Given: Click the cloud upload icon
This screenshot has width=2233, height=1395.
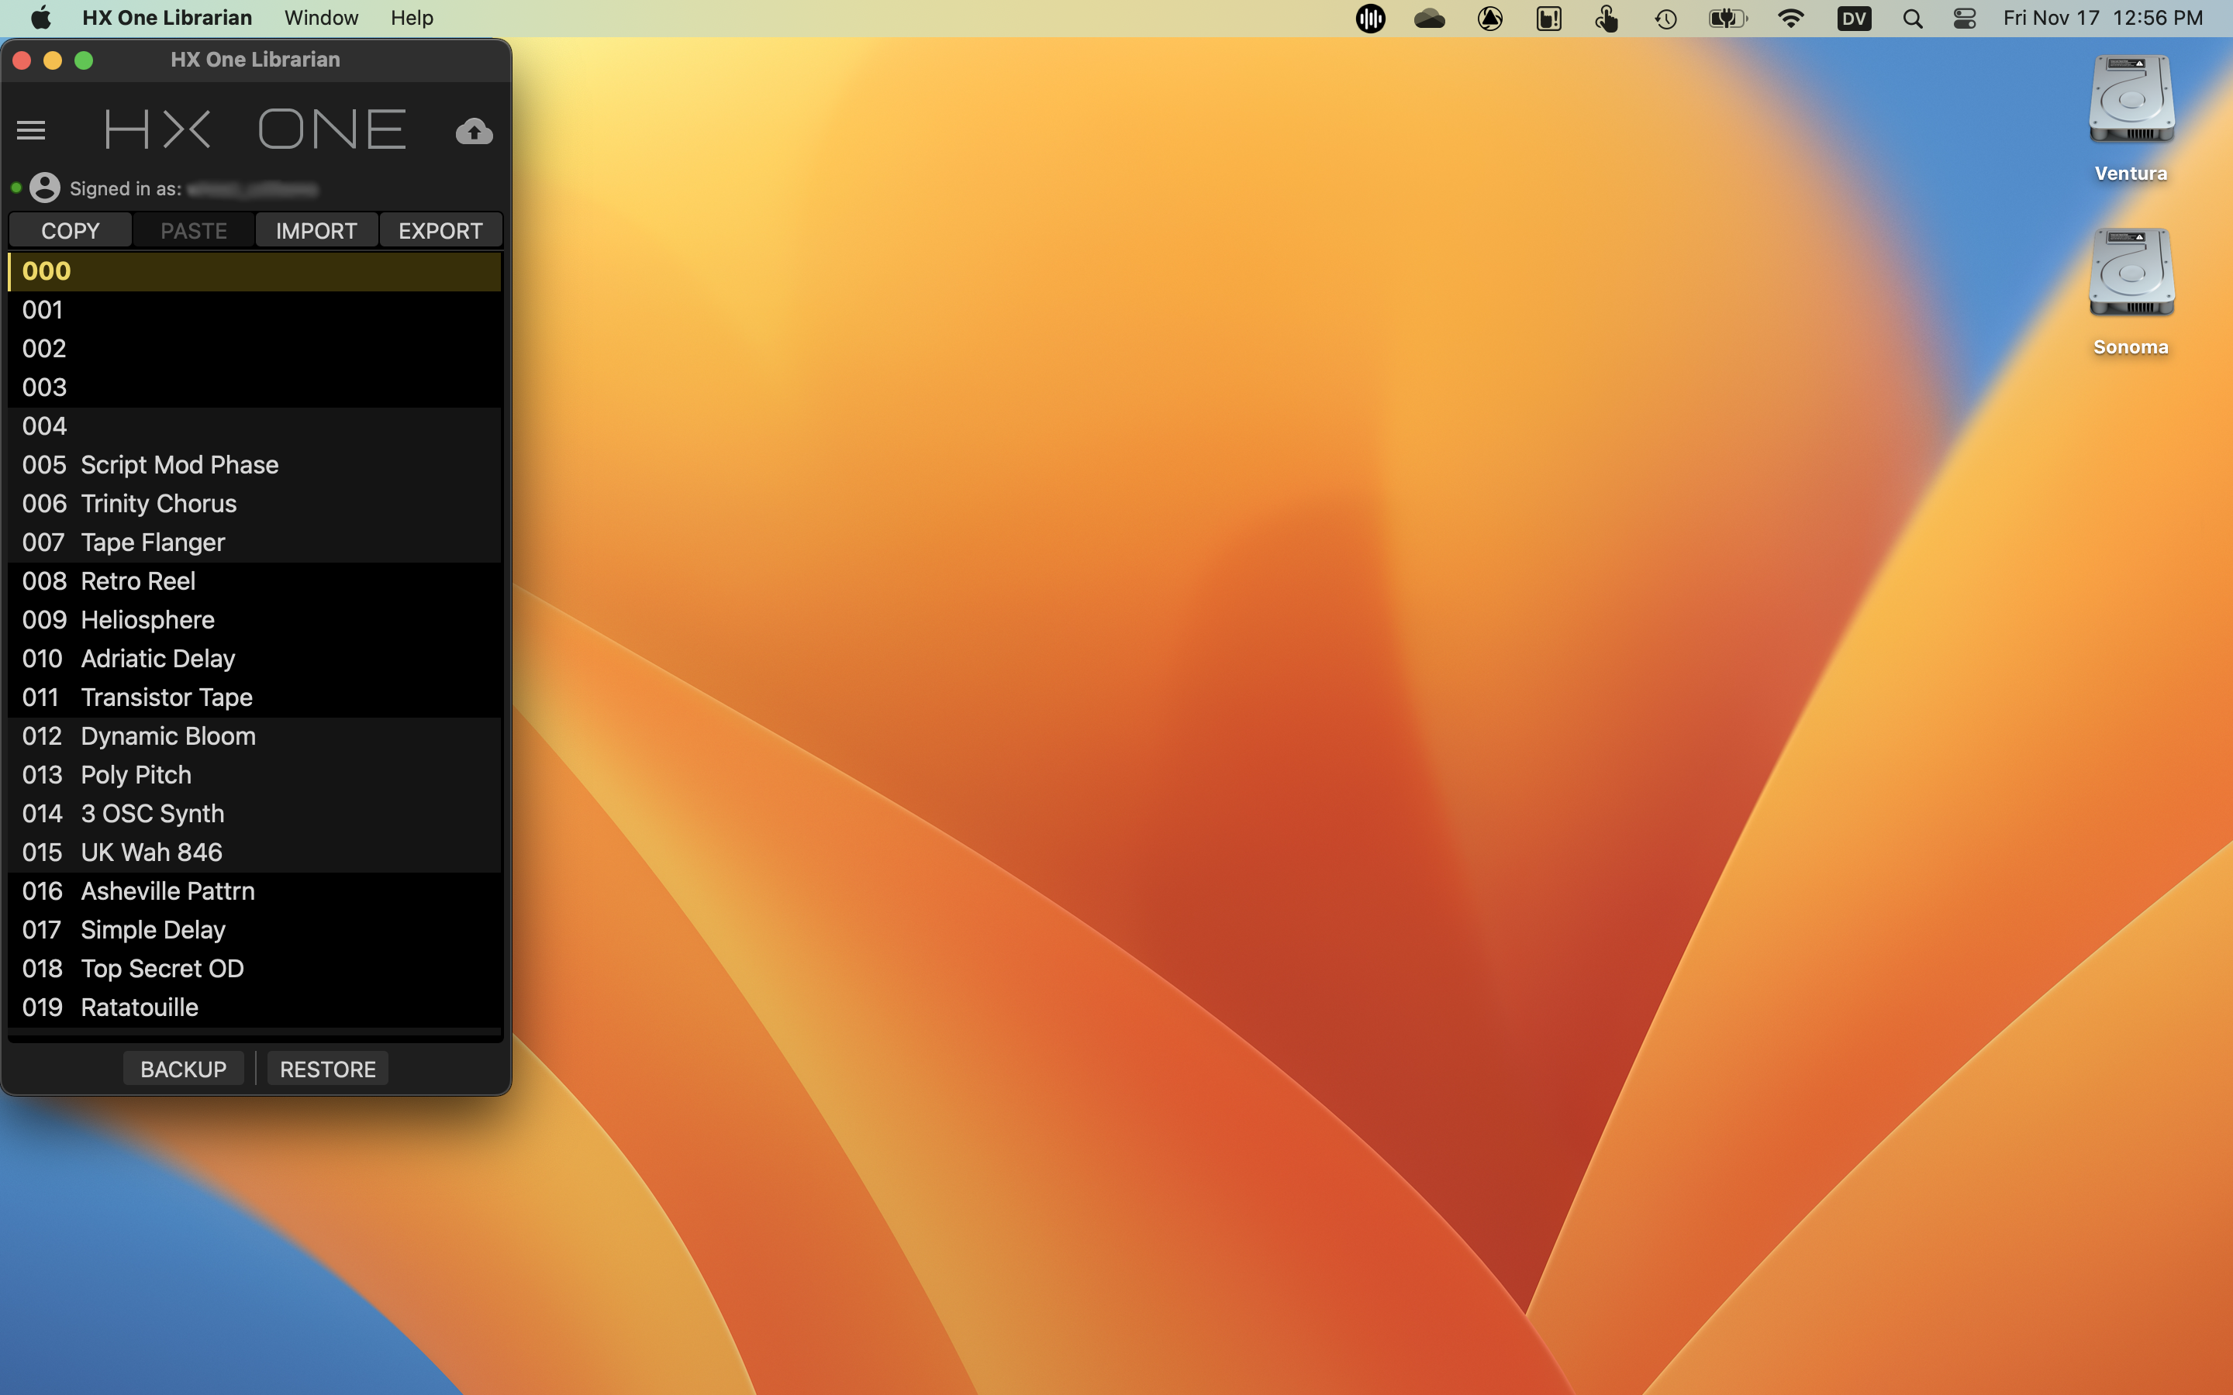Looking at the screenshot, I should (x=475, y=131).
